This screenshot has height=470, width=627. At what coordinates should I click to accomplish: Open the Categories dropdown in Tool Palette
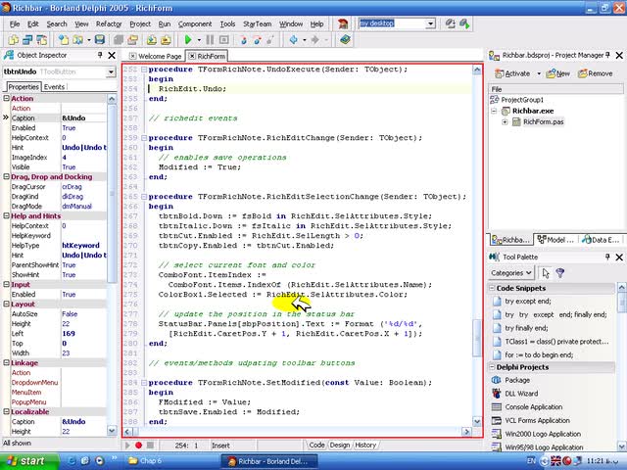point(512,273)
